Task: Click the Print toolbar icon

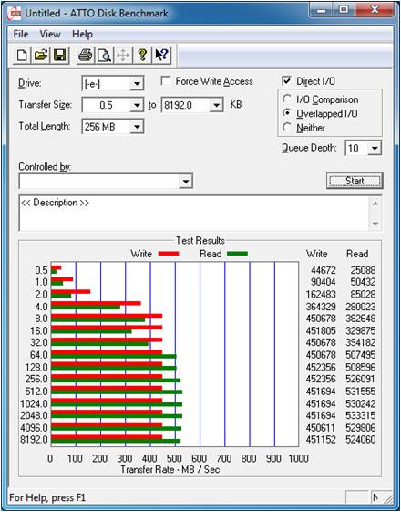Action: pyautogui.click(x=86, y=55)
